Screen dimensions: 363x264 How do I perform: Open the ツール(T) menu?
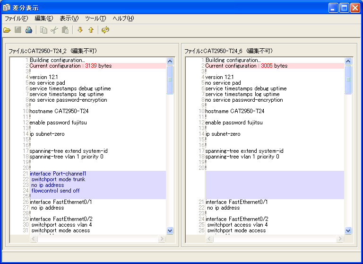click(x=95, y=18)
